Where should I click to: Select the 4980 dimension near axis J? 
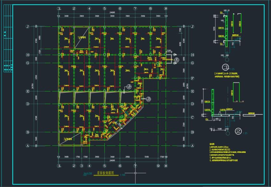tap(40, 38)
